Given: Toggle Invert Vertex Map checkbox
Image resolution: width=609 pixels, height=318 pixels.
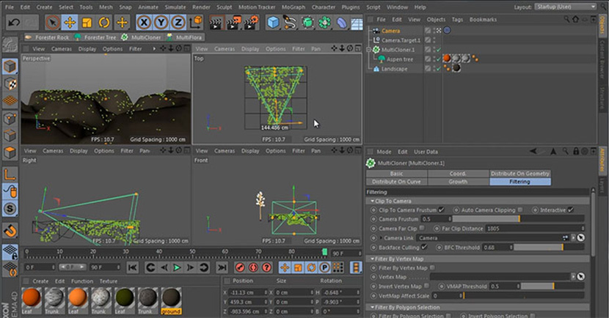Looking at the screenshot, I should pyautogui.click(x=426, y=286).
